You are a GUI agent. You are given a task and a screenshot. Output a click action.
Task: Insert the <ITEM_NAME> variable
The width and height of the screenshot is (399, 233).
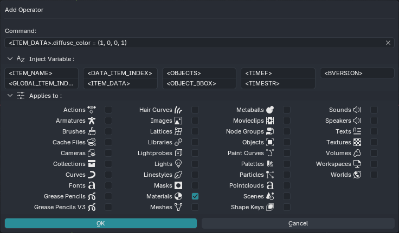(x=43, y=73)
